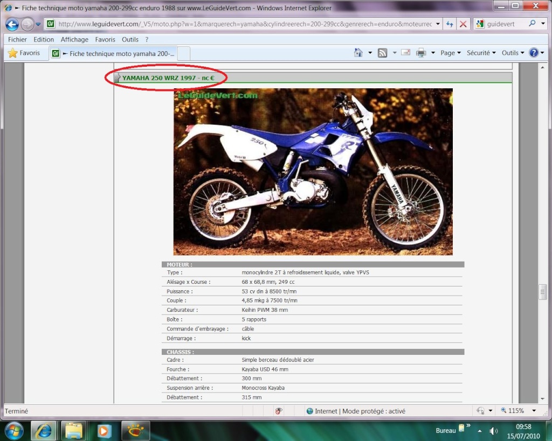The width and height of the screenshot is (552, 441).
Task: Click 'Keihin PWM 38 mm' value
Action: click(x=265, y=310)
